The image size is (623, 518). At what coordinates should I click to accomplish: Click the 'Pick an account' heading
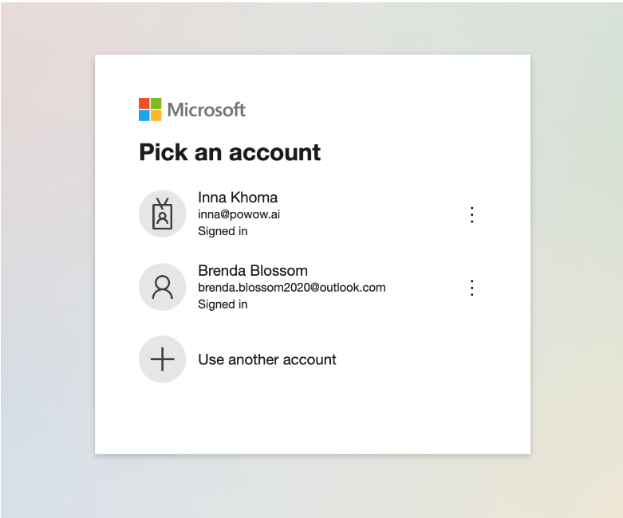(x=230, y=152)
